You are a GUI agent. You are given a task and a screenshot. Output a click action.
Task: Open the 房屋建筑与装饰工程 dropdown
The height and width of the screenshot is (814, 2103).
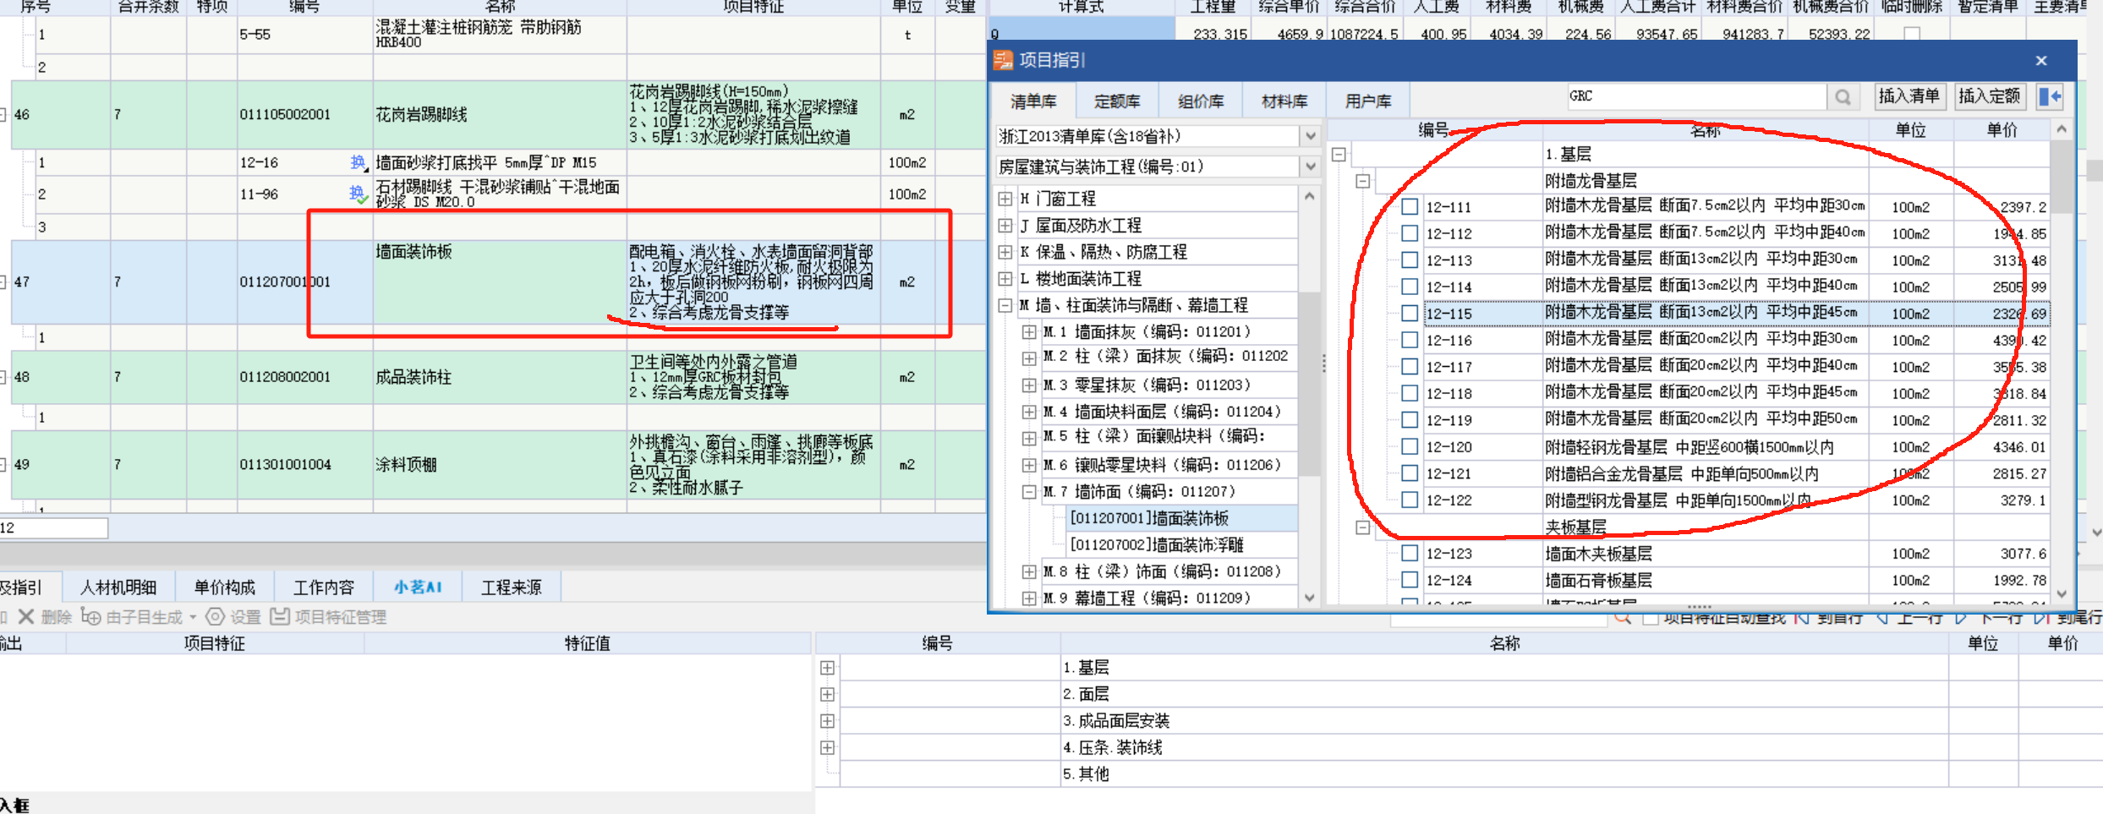pos(1310,167)
